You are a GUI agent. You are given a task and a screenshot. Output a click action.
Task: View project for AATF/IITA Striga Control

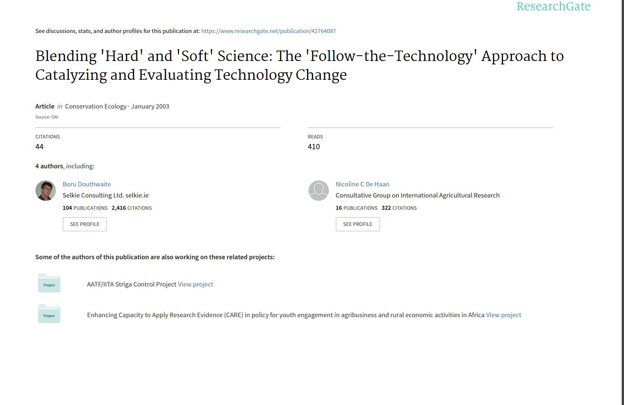click(x=195, y=284)
